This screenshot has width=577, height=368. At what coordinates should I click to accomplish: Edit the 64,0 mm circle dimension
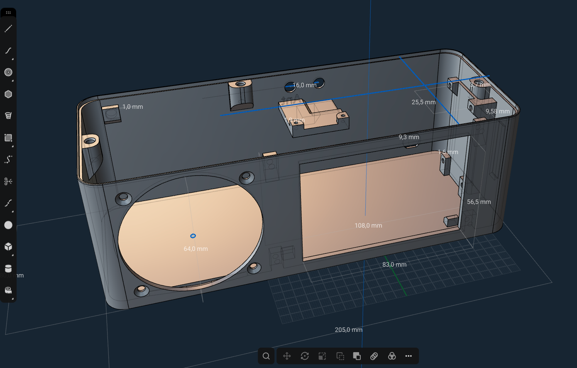196,249
